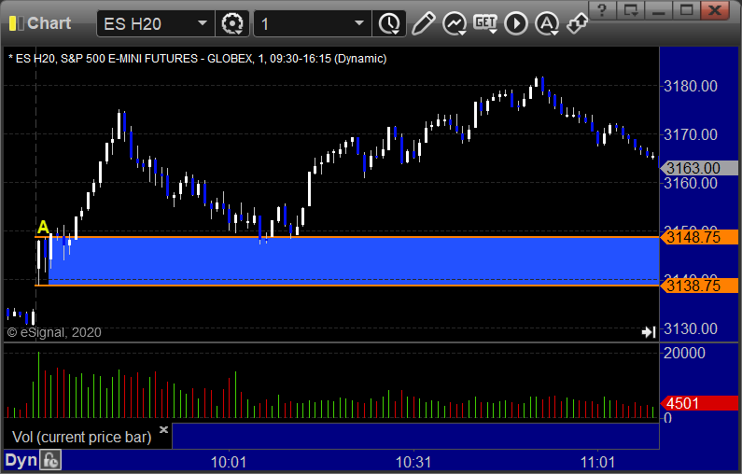Close the Vol study panel
The image size is (742, 474).
click(163, 429)
